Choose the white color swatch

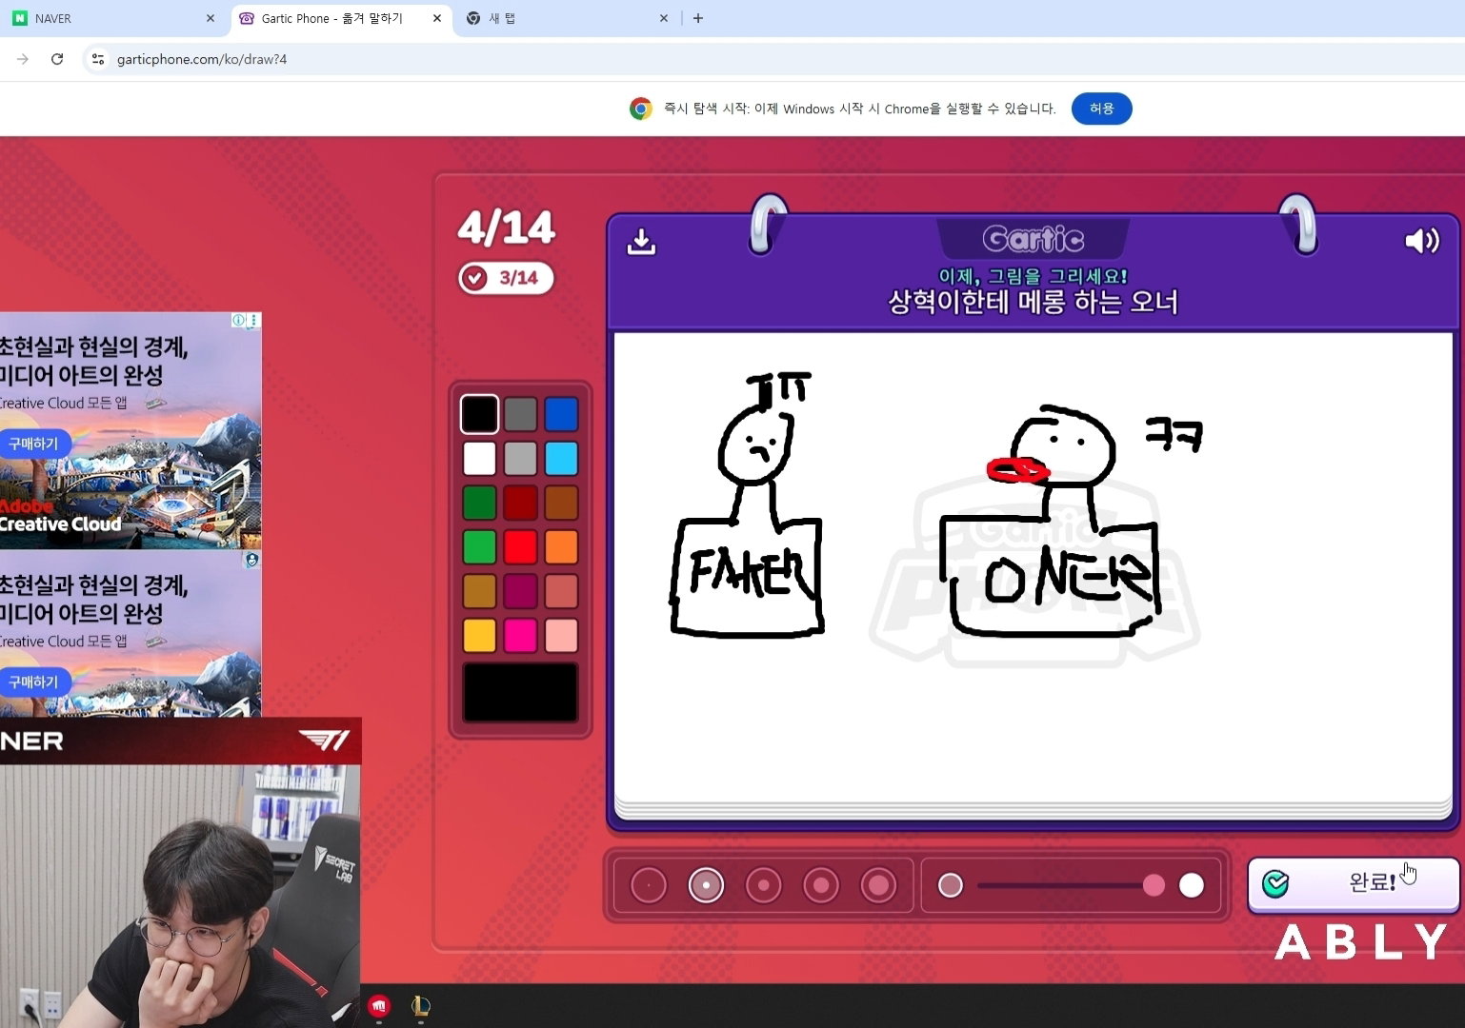tap(479, 458)
